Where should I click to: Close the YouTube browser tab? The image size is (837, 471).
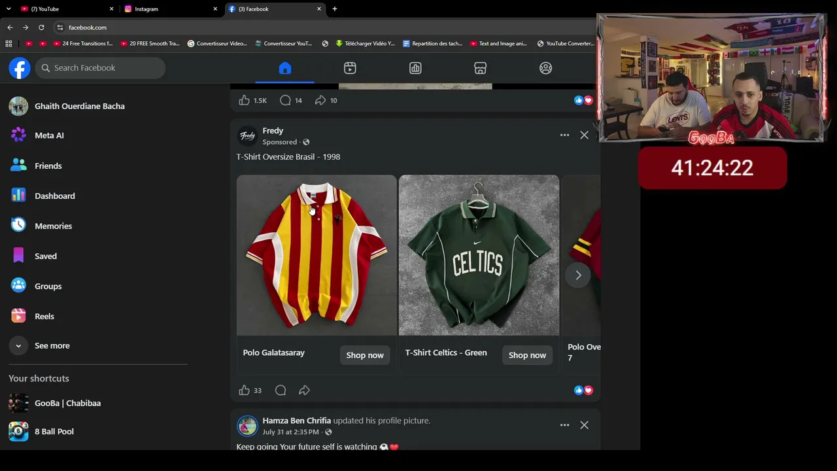tap(111, 9)
